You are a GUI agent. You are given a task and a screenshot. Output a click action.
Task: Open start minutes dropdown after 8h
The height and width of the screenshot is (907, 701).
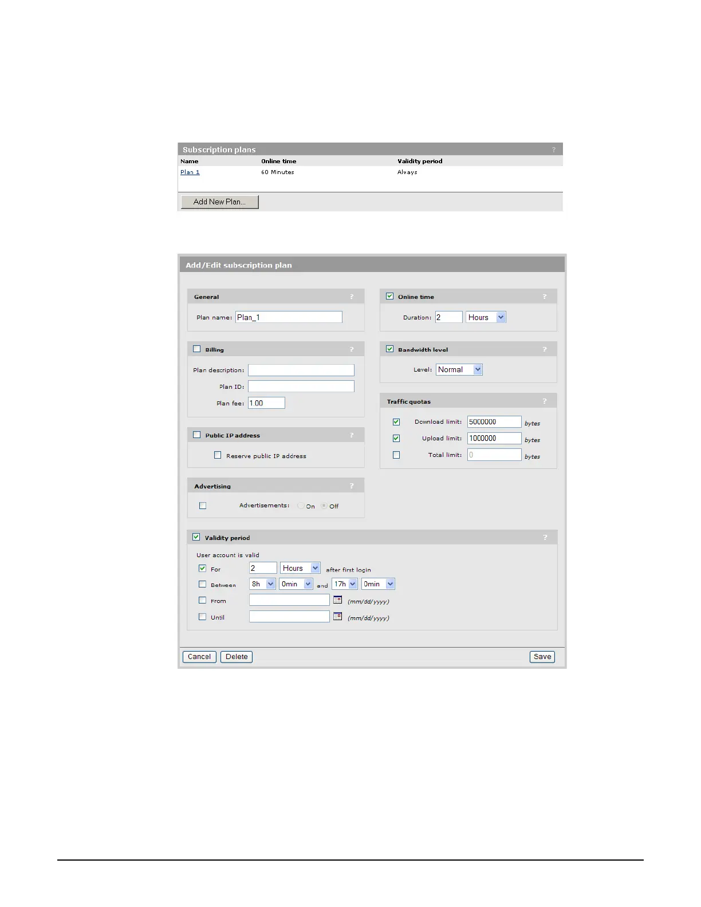pyautogui.click(x=296, y=584)
